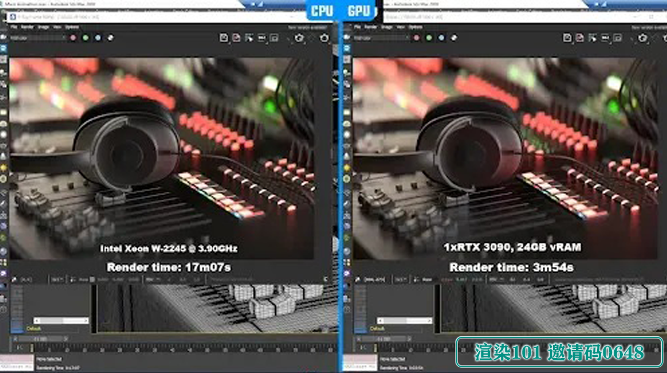Click rightmost render teapot in CPU window
The height and width of the screenshot is (373, 667).
324,38
